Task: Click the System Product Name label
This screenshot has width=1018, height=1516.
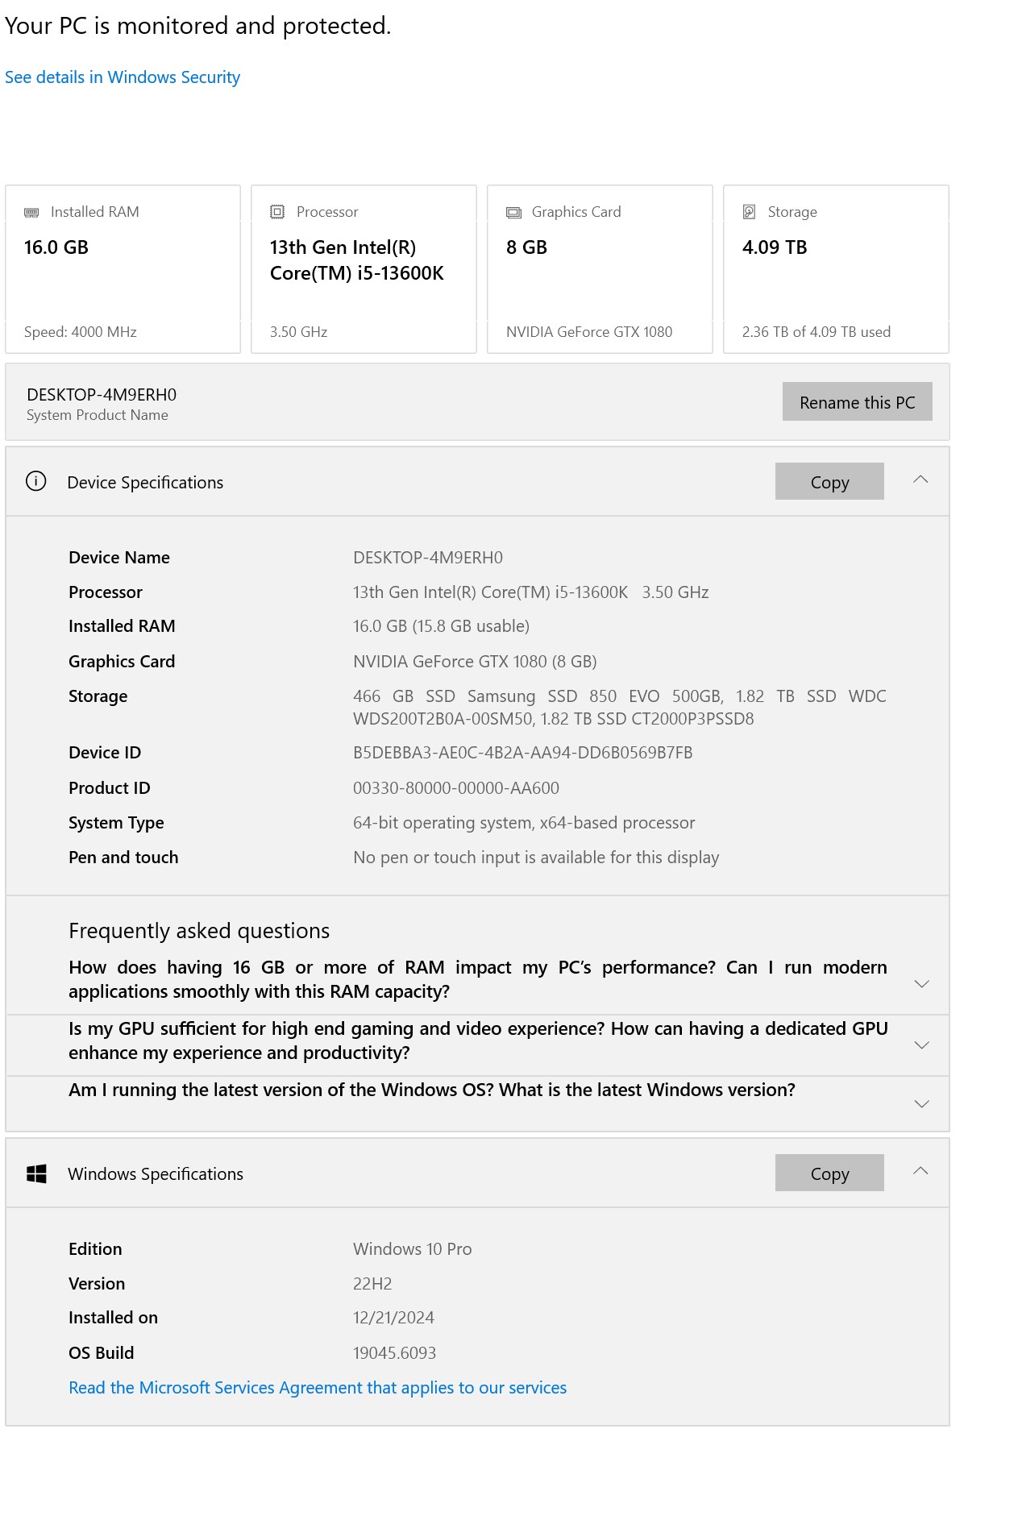Action: (98, 415)
